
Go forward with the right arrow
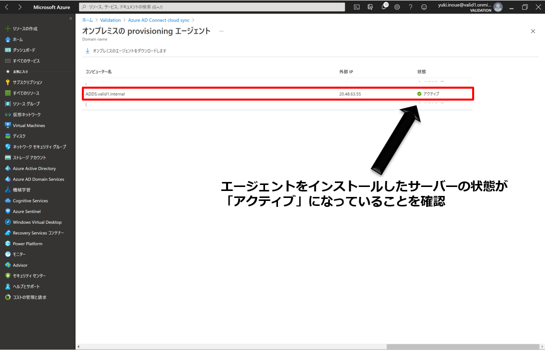click(20, 7)
